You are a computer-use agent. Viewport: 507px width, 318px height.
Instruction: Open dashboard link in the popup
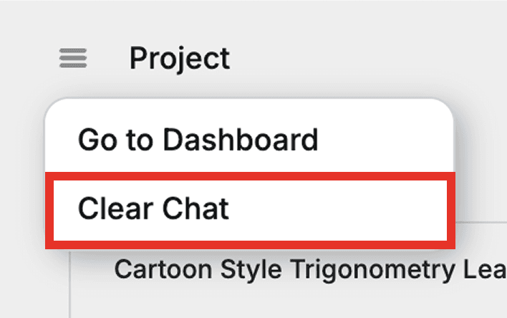point(198,140)
